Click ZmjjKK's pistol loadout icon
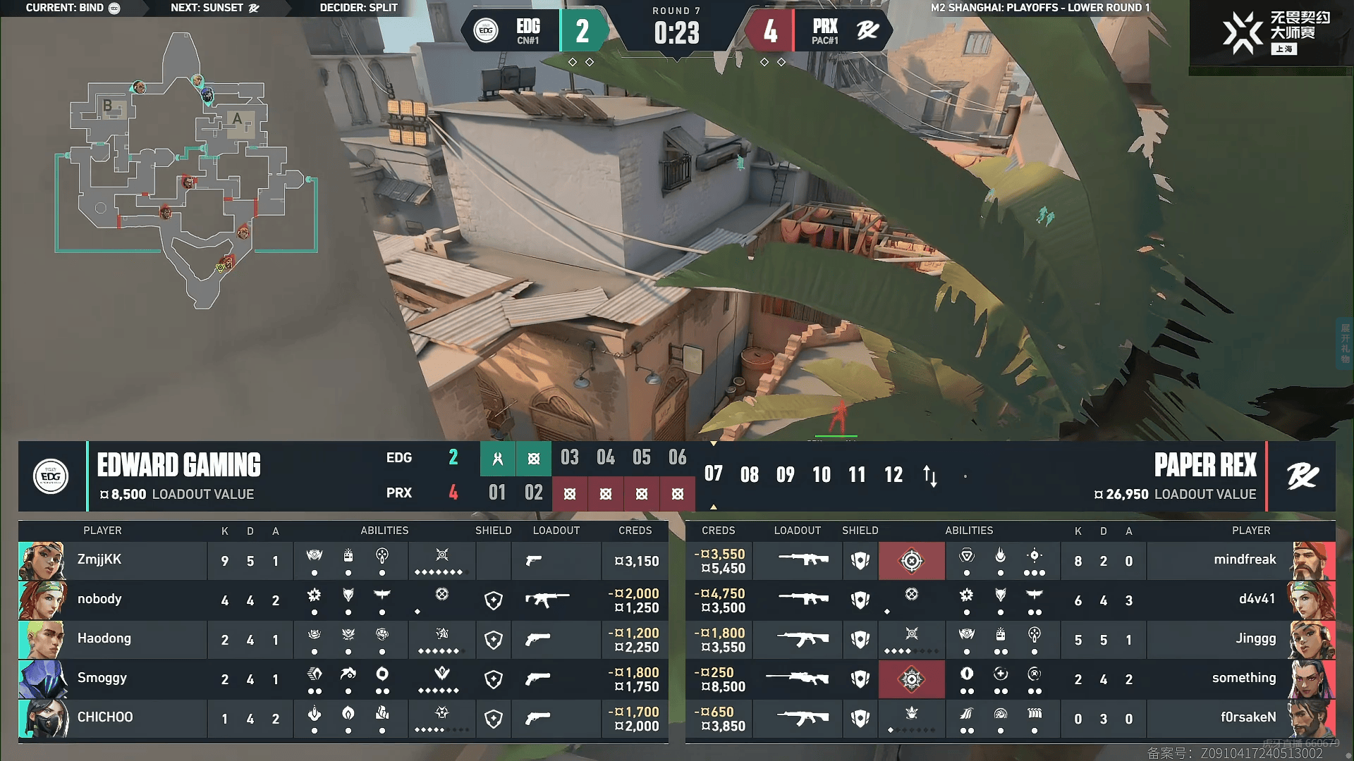 (x=534, y=560)
